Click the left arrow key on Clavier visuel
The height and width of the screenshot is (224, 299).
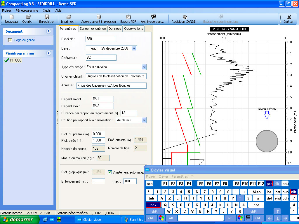coord(270,218)
